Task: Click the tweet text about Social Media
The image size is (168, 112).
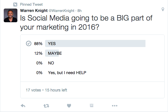Action: [86, 23]
